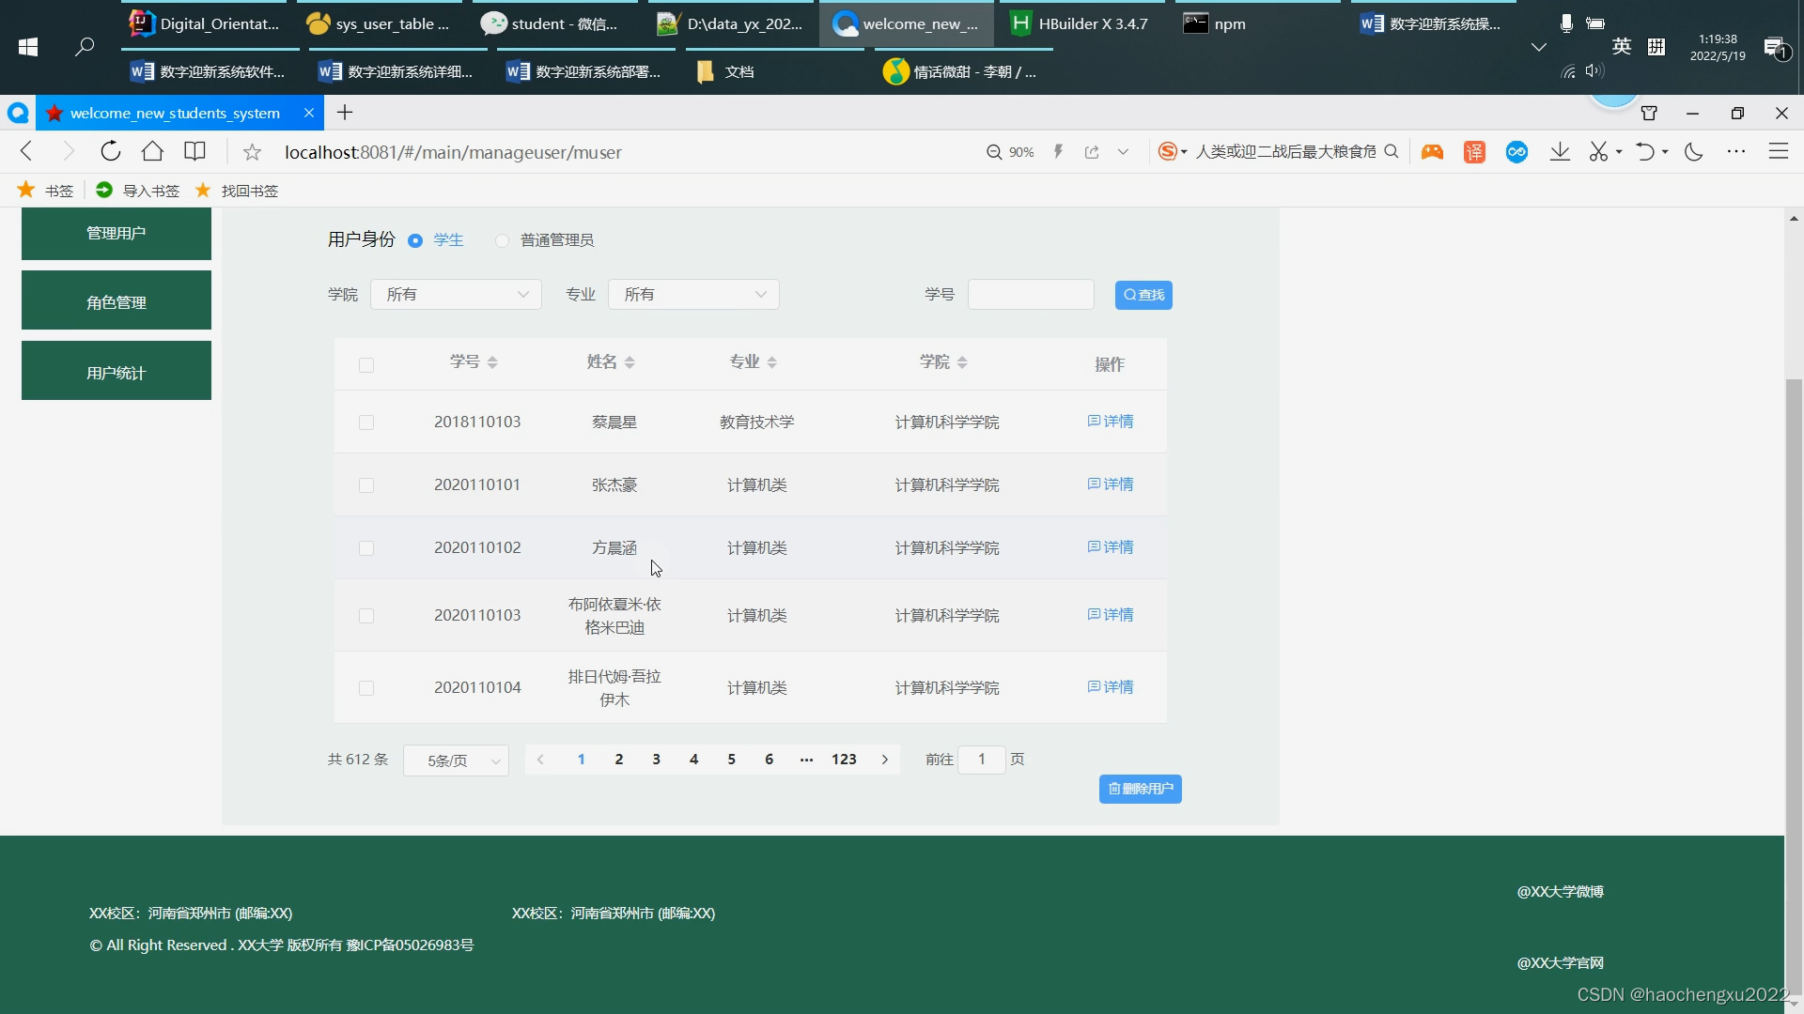Click the blue infinity extension icon
The width and height of the screenshot is (1804, 1014).
(x=1516, y=152)
